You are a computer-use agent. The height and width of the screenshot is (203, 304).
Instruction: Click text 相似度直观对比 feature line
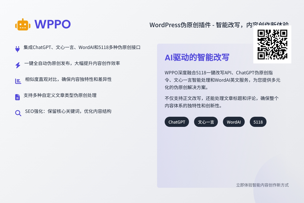[x=68, y=79]
